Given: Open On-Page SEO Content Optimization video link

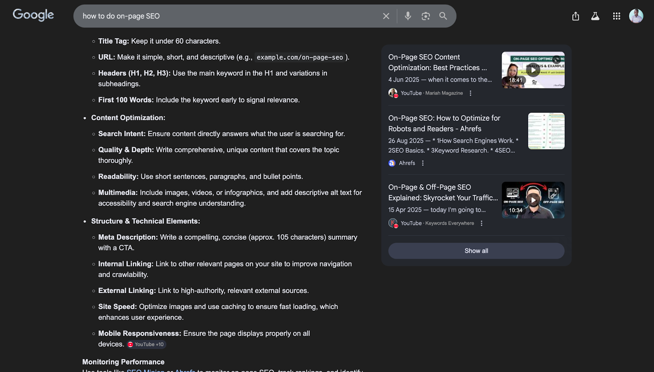Looking at the screenshot, I should point(437,62).
